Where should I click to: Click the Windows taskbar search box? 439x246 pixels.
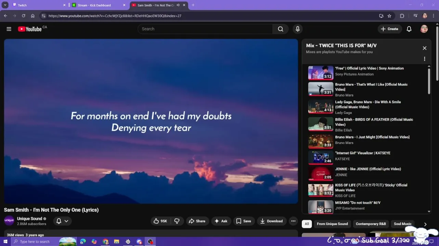click(44, 242)
